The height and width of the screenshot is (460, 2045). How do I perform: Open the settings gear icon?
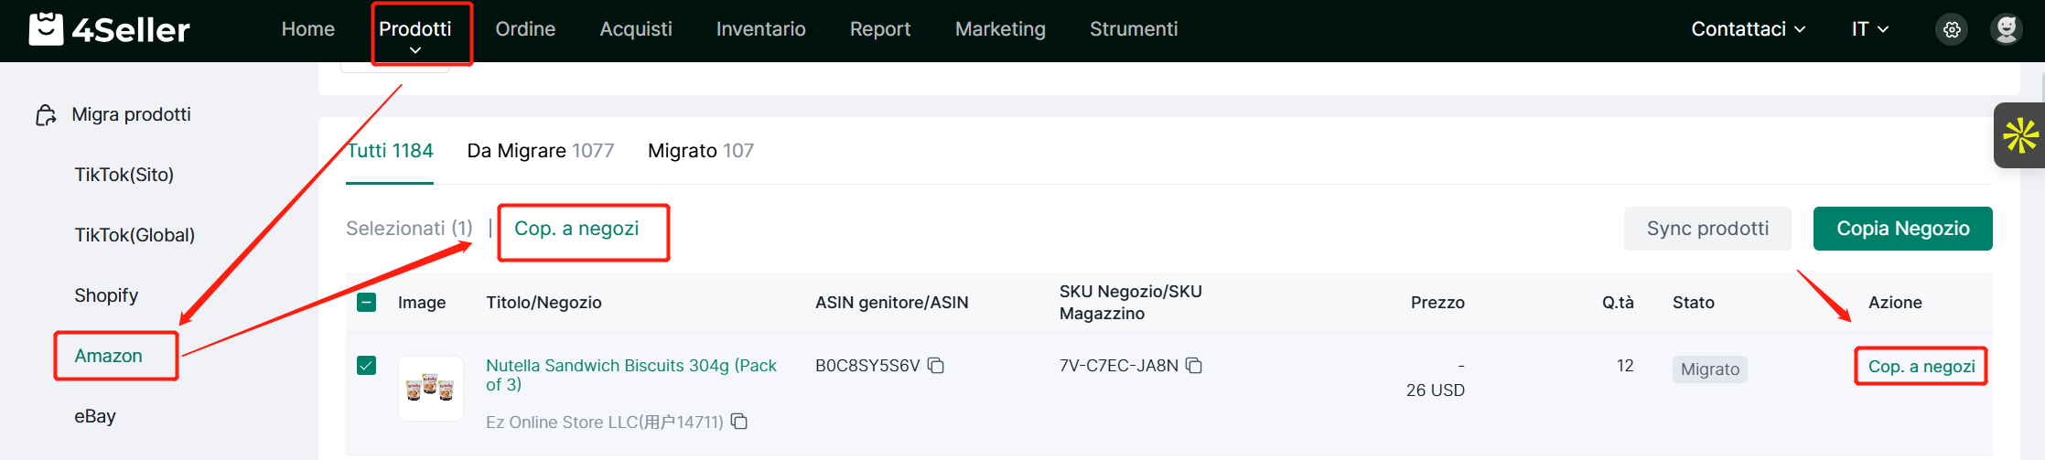click(1952, 29)
